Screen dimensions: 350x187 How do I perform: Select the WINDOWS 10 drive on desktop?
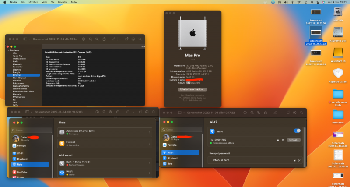338,55
